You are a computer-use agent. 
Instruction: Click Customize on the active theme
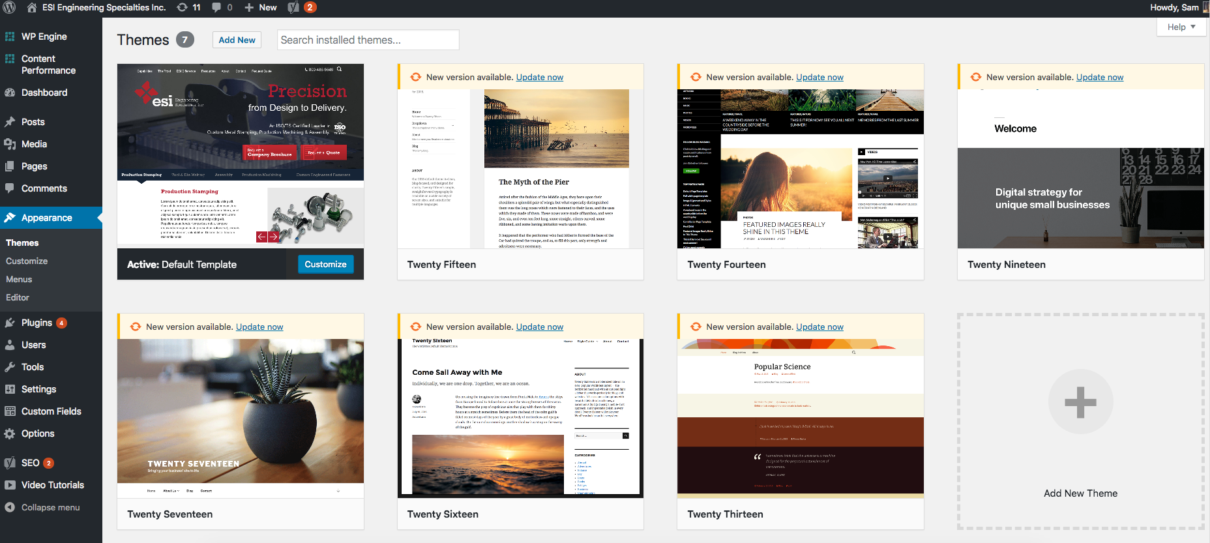pos(325,264)
